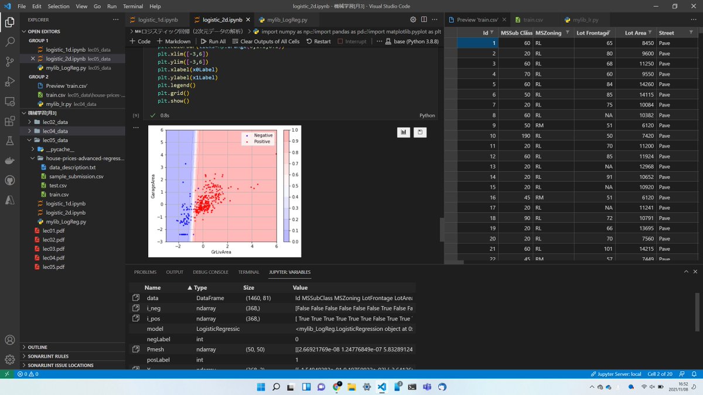Open File Explorer from the taskbar
This screenshot has width=703, height=395.
(351, 387)
